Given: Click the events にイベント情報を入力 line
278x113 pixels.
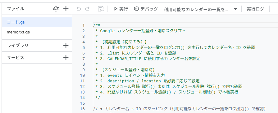Looking at the screenshot, I should (x=130, y=75).
